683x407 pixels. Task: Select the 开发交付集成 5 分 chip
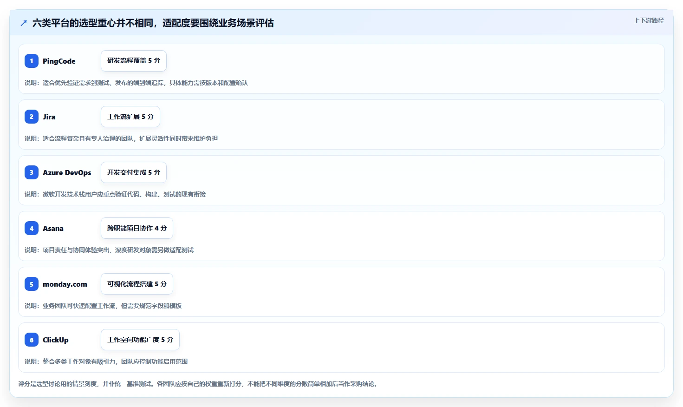(134, 172)
